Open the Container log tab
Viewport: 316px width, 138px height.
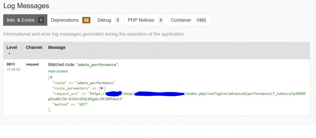click(181, 20)
